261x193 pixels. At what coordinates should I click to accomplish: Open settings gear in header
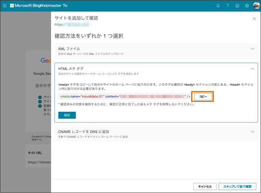(x=247, y=6)
